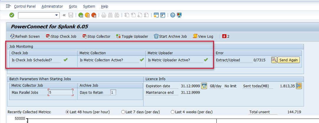This screenshot has width=319, height=123.
Task: Click the error details magnifier icon
Action: 274,60
